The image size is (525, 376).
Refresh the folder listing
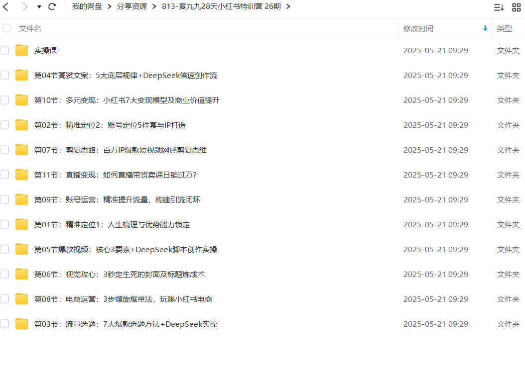52,6
